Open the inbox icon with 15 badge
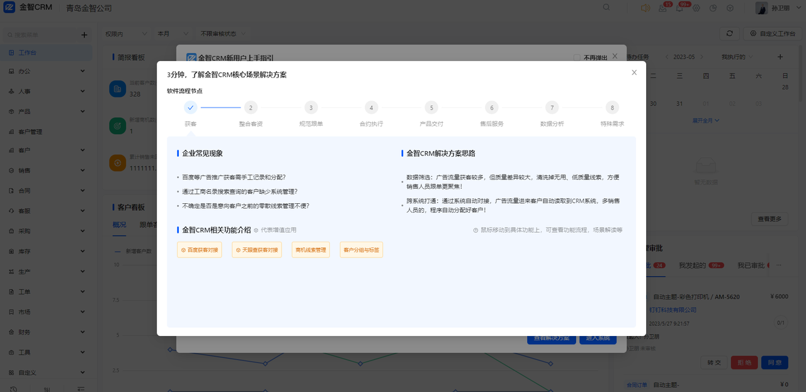Viewport: 806px width, 392px height. pos(663,8)
